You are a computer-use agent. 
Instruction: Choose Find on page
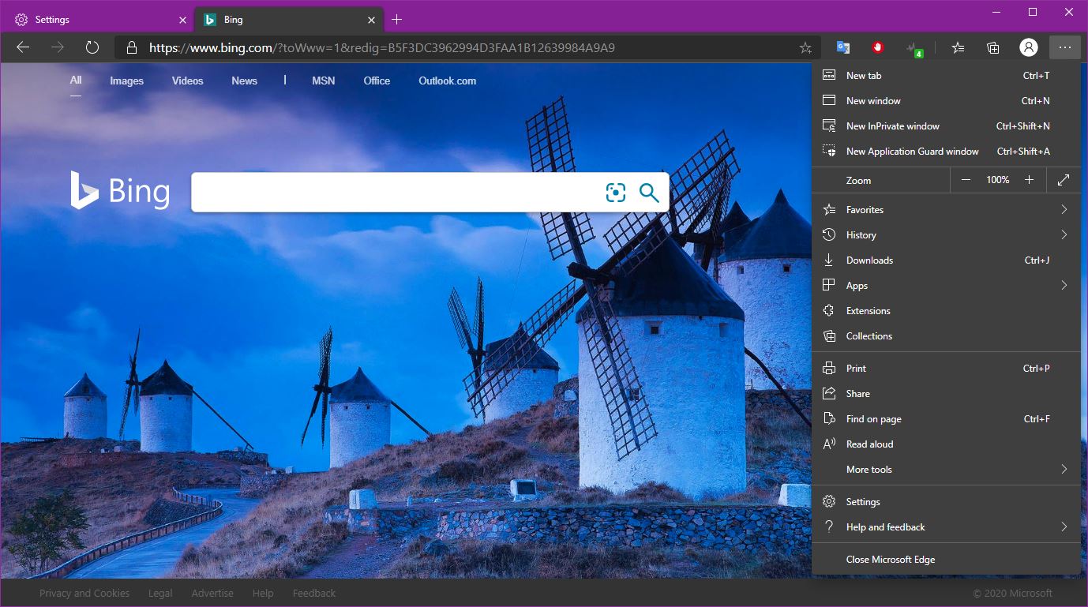946,419
